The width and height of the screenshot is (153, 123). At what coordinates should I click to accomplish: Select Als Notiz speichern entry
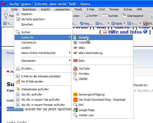43,19
